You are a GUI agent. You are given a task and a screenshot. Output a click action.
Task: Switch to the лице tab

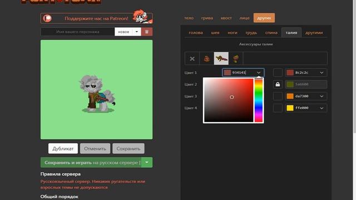[244, 18]
